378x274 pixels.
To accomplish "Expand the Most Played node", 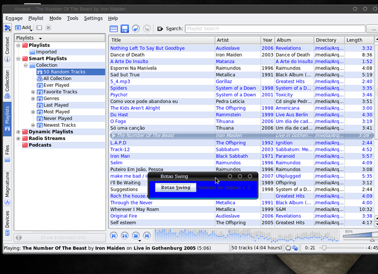I will coord(33,112).
